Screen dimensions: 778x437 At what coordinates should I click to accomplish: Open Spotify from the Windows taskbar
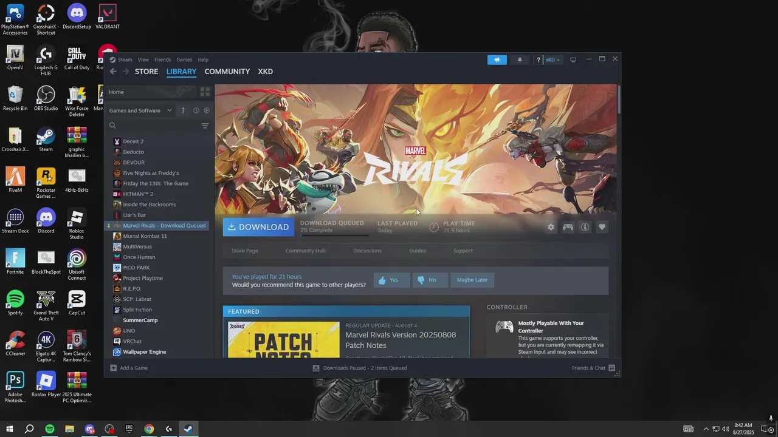click(x=50, y=429)
